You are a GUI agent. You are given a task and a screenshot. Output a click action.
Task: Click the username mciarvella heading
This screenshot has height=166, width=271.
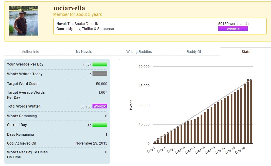69,8
